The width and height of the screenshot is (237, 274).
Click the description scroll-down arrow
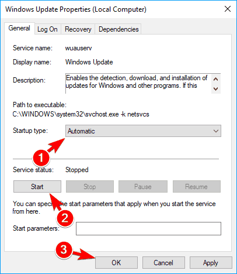pyautogui.click(x=215, y=89)
